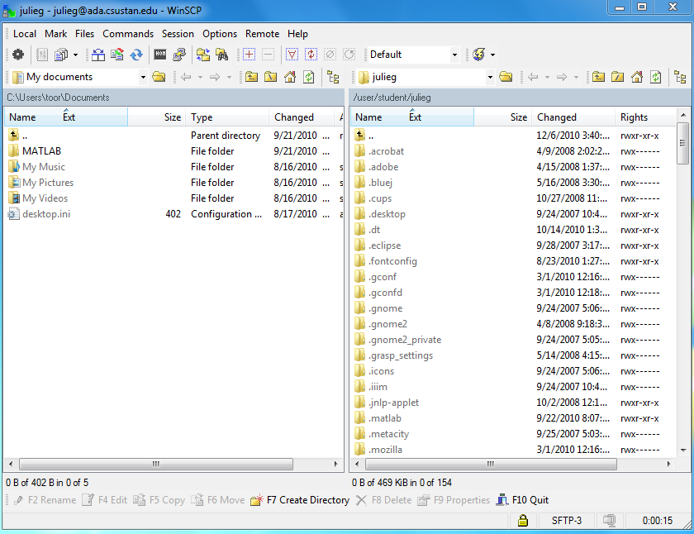Go to local root directory icon
This screenshot has width=694, height=534.
pos(270,77)
